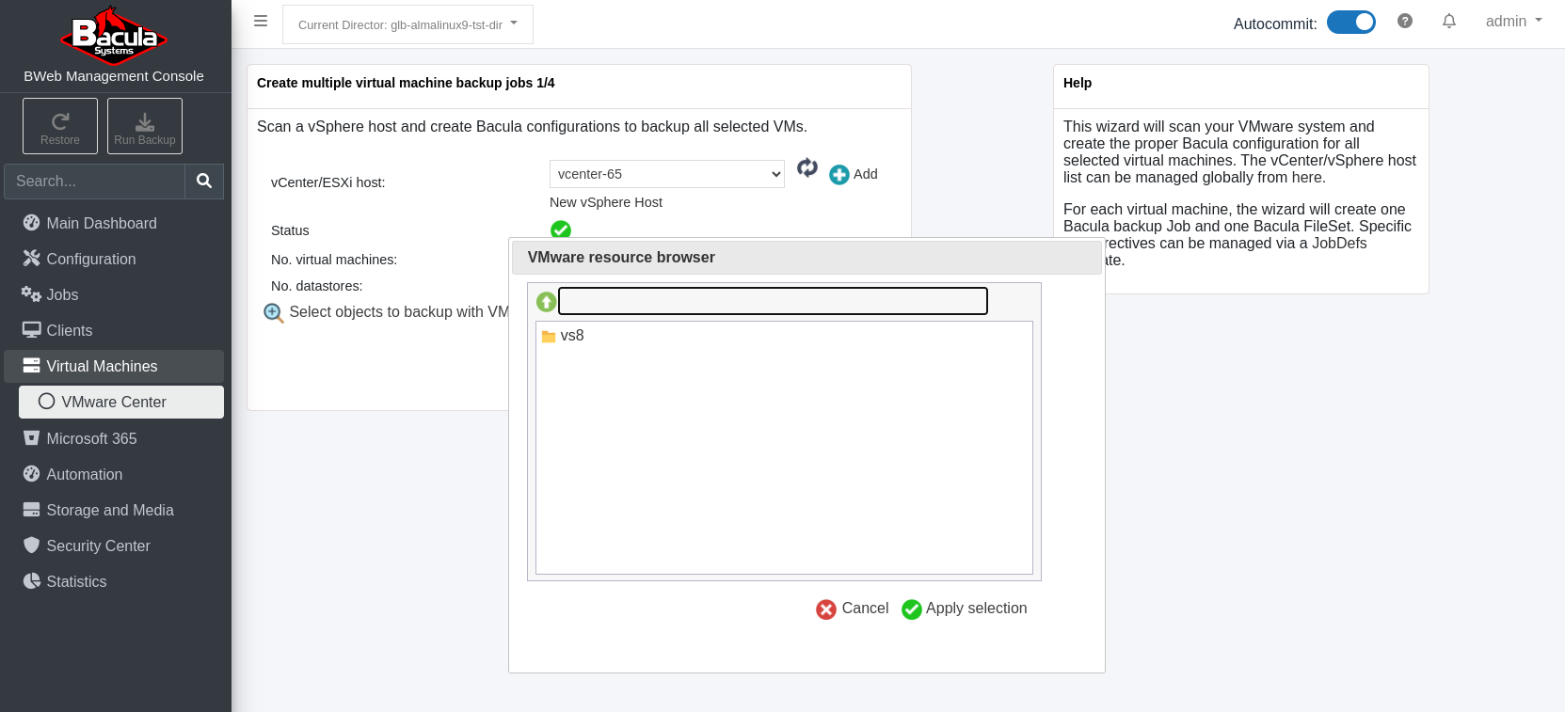Screen dimensions: 1565x712
Task: Open Statistics menu
Action: pos(114,581)
